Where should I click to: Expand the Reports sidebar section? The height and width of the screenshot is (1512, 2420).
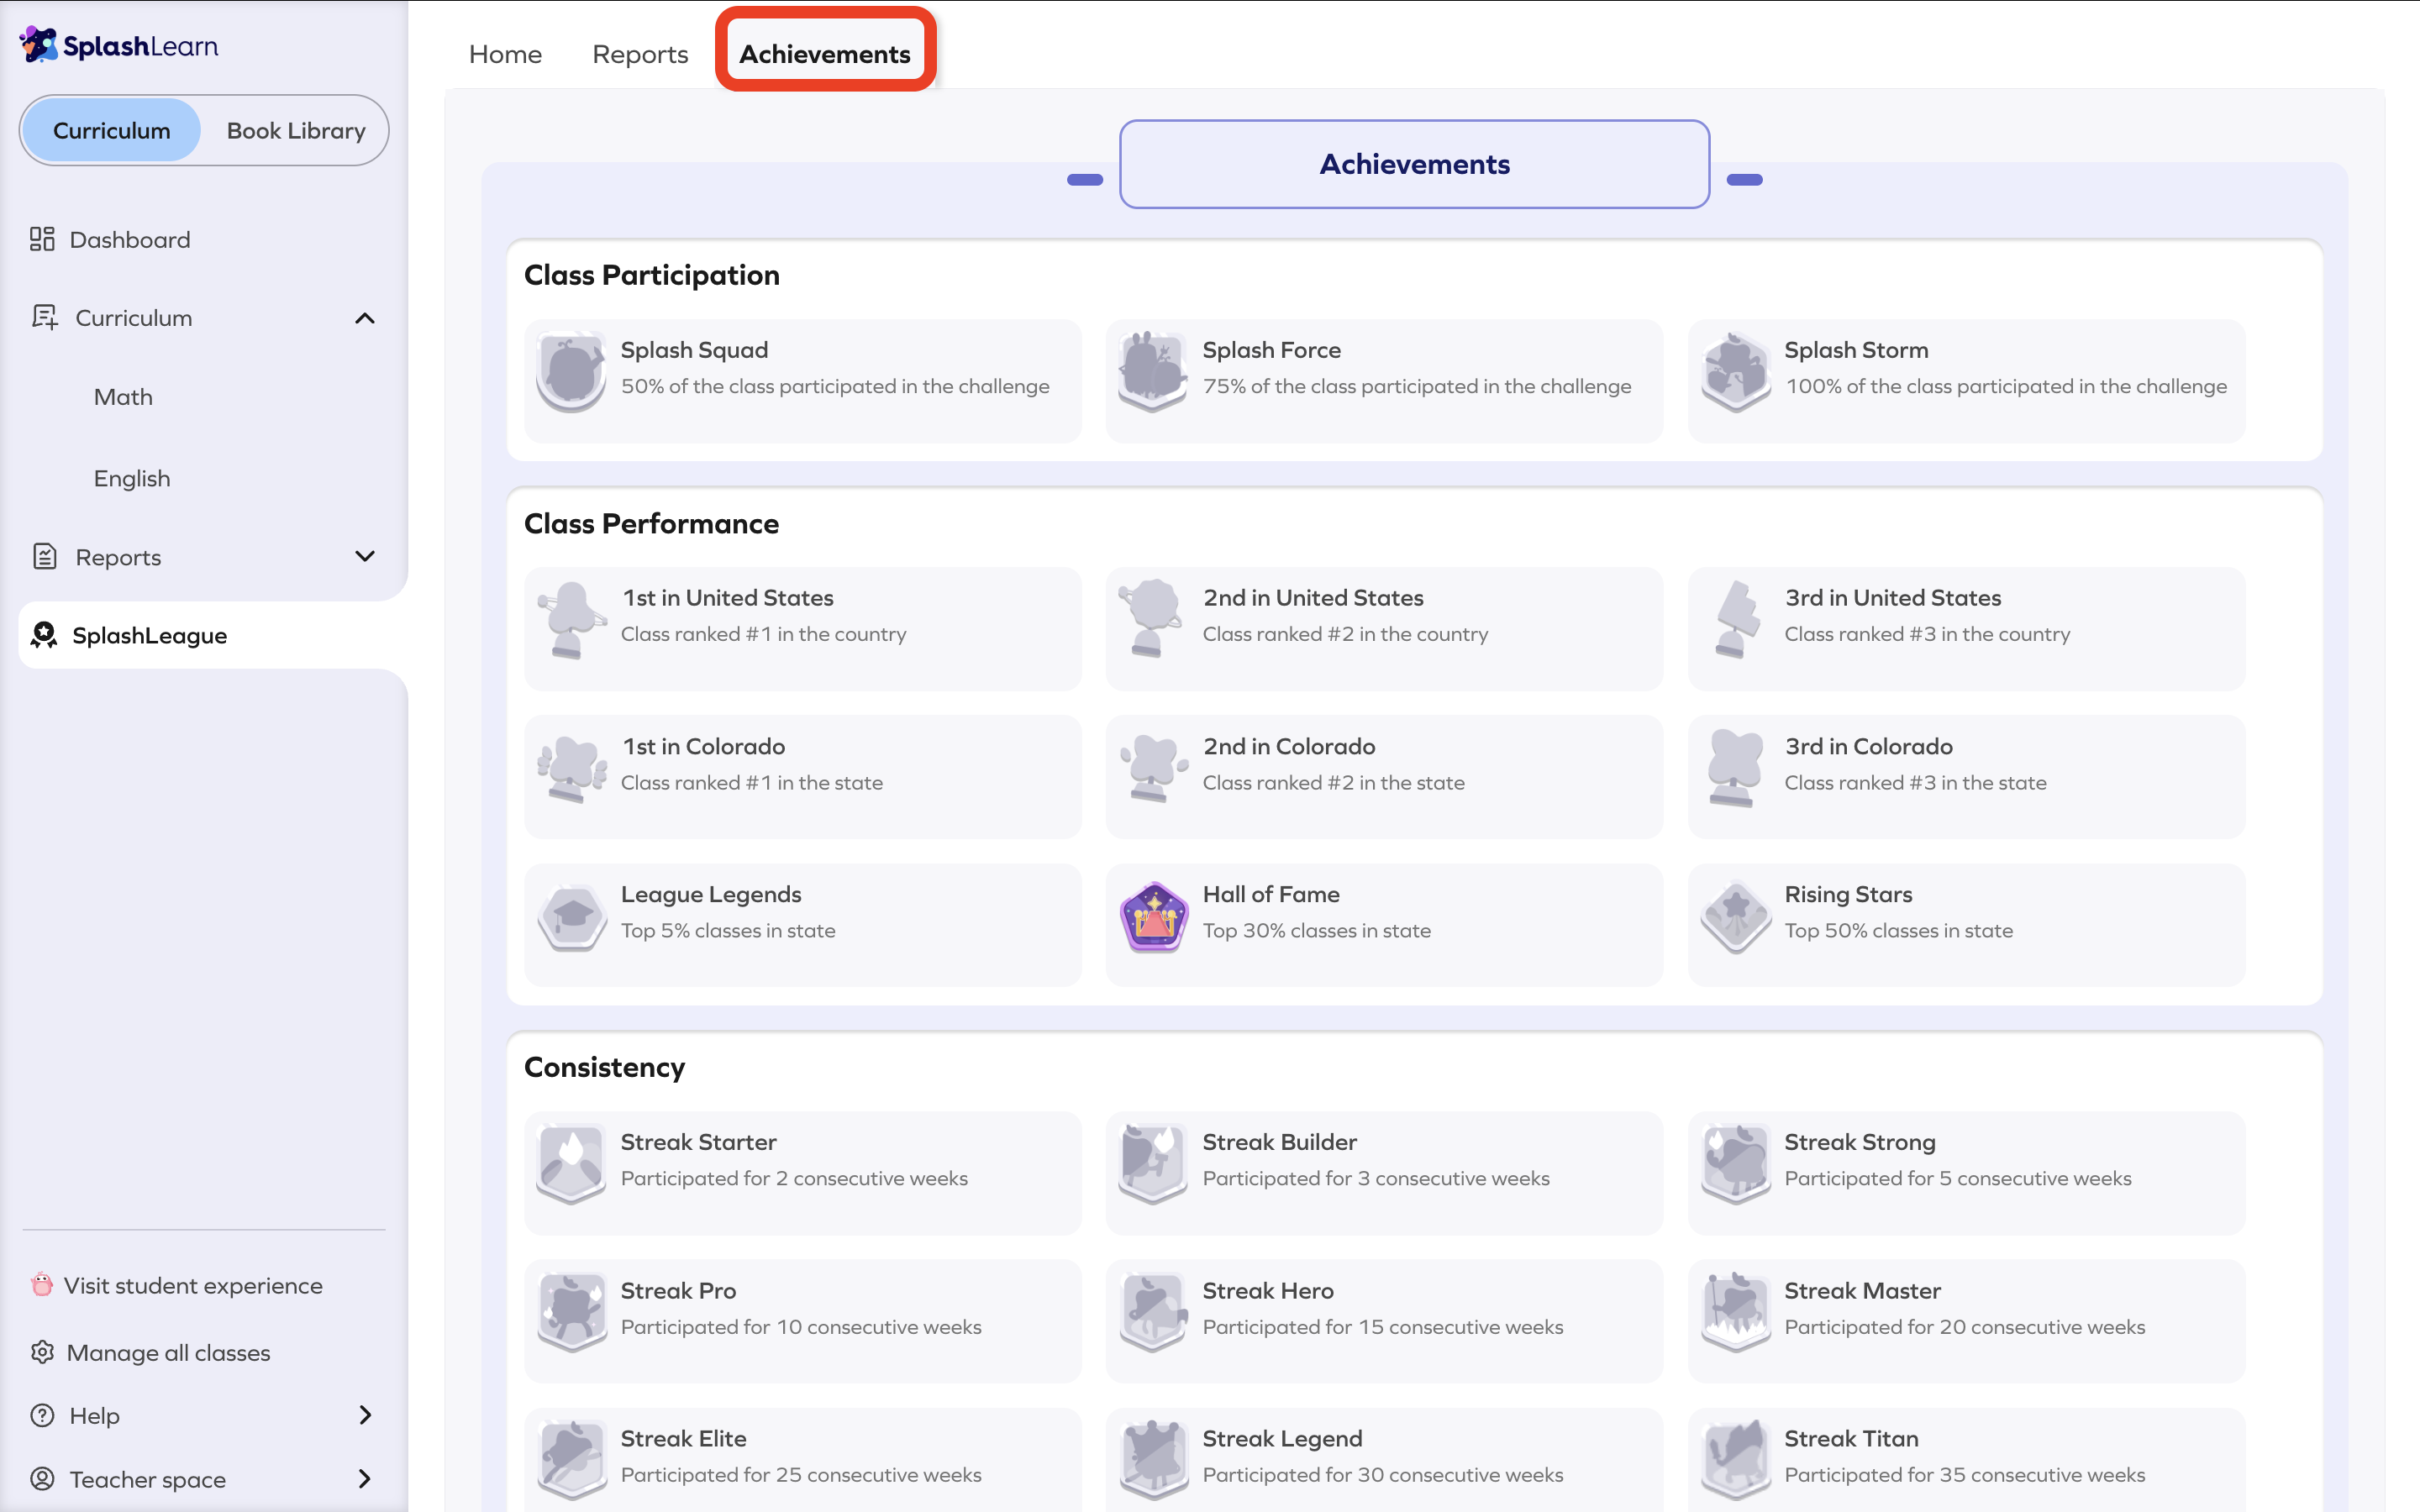click(x=365, y=556)
